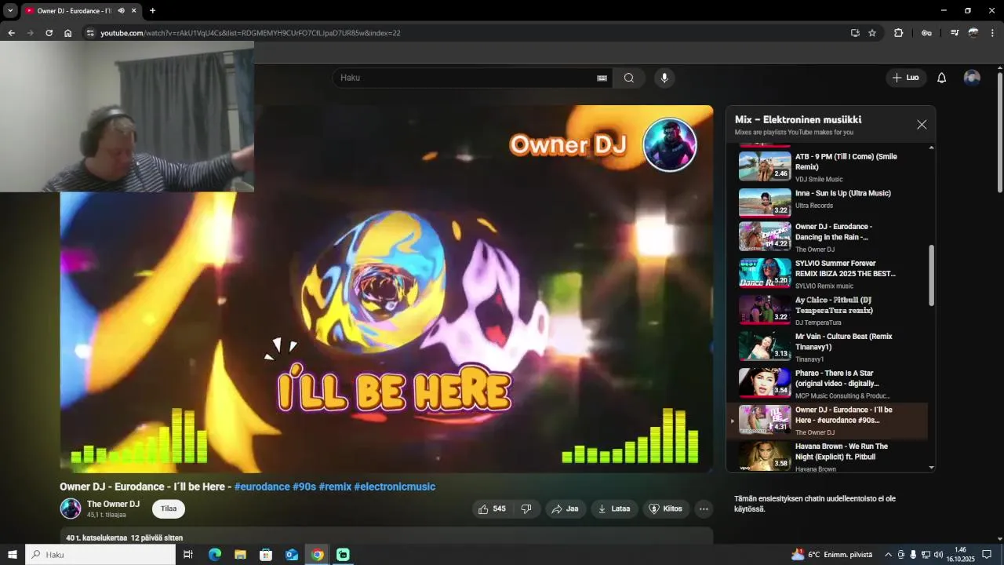Open a new browser tab
The height and width of the screenshot is (565, 1004).
click(152, 11)
